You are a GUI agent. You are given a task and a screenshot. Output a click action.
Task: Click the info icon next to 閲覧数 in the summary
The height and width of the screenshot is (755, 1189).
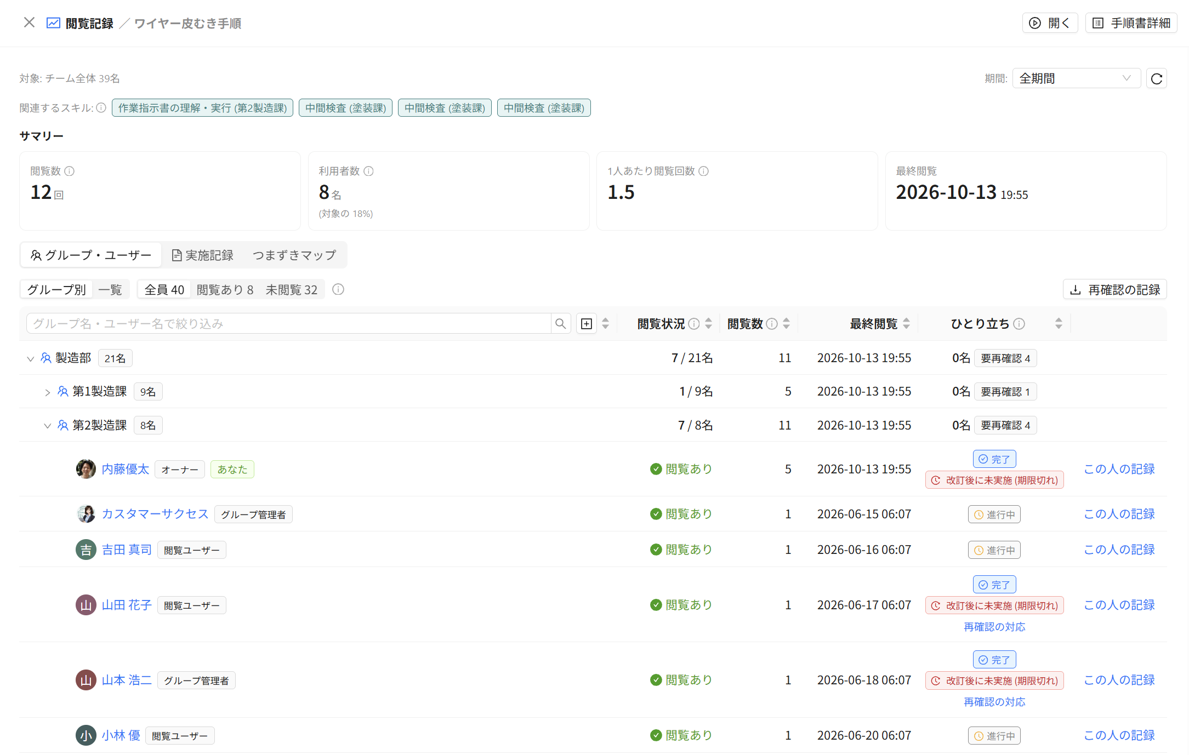70,171
